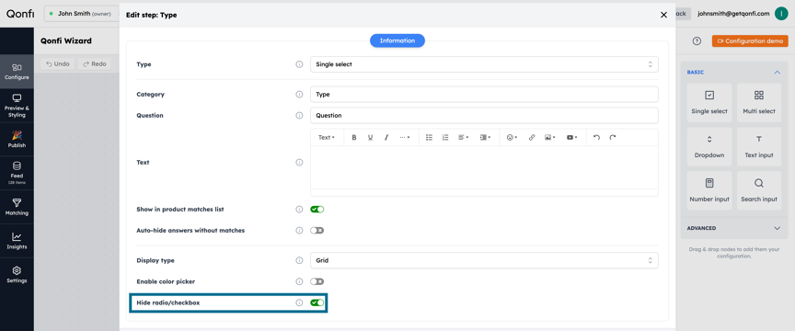Open the emoji picker in editor toolbar
This screenshot has width=795, height=331.
[512, 137]
